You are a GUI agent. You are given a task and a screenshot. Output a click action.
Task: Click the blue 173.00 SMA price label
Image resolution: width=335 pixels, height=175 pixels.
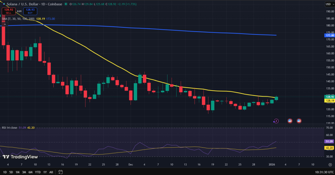pos(329,35)
